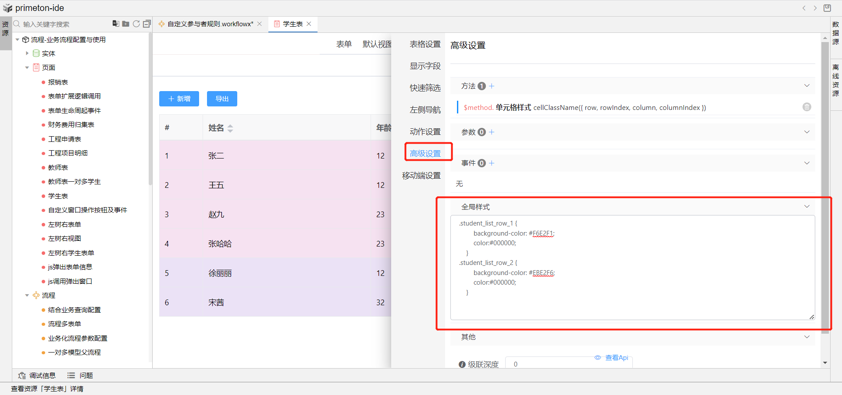Click the 导出 button

click(222, 99)
